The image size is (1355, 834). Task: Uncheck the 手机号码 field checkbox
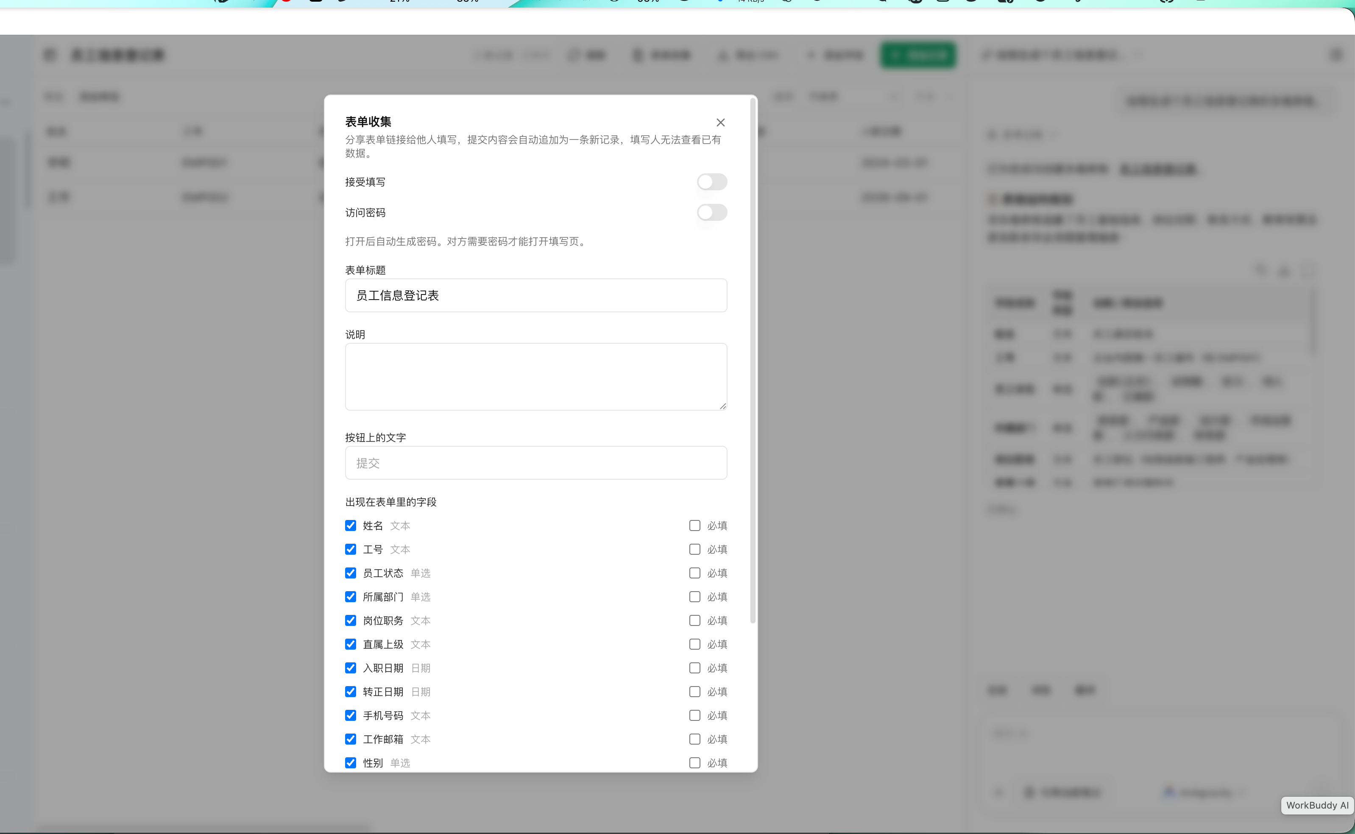click(350, 715)
